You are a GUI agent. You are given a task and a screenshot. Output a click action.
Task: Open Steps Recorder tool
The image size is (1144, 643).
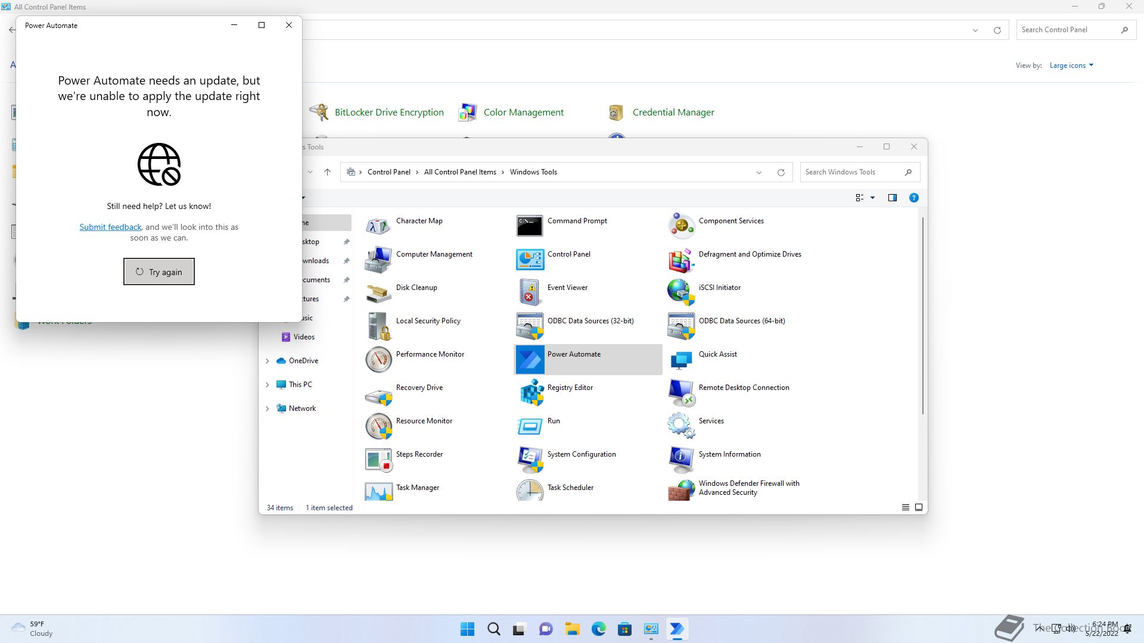tap(419, 454)
